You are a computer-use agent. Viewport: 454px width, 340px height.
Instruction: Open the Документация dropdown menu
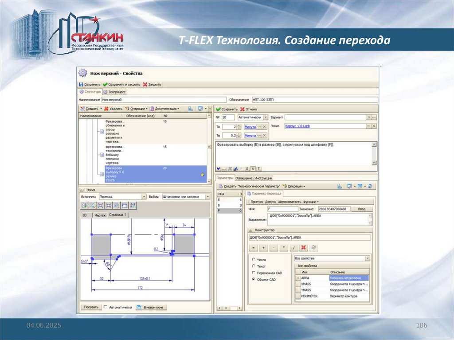tap(164, 109)
